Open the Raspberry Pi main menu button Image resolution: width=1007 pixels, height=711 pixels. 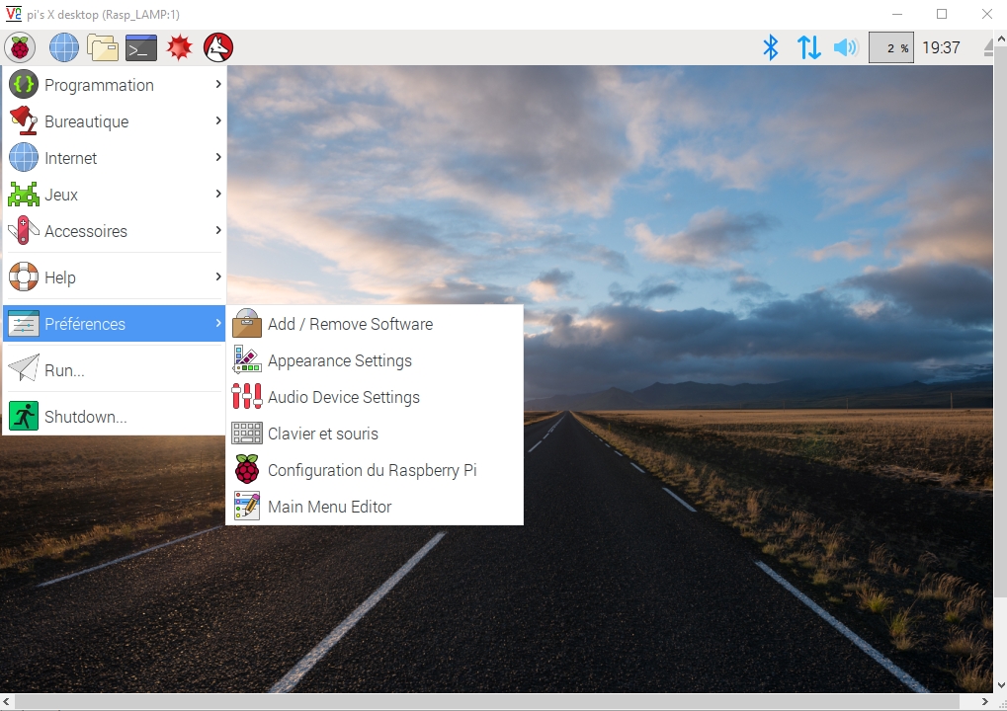[20, 47]
